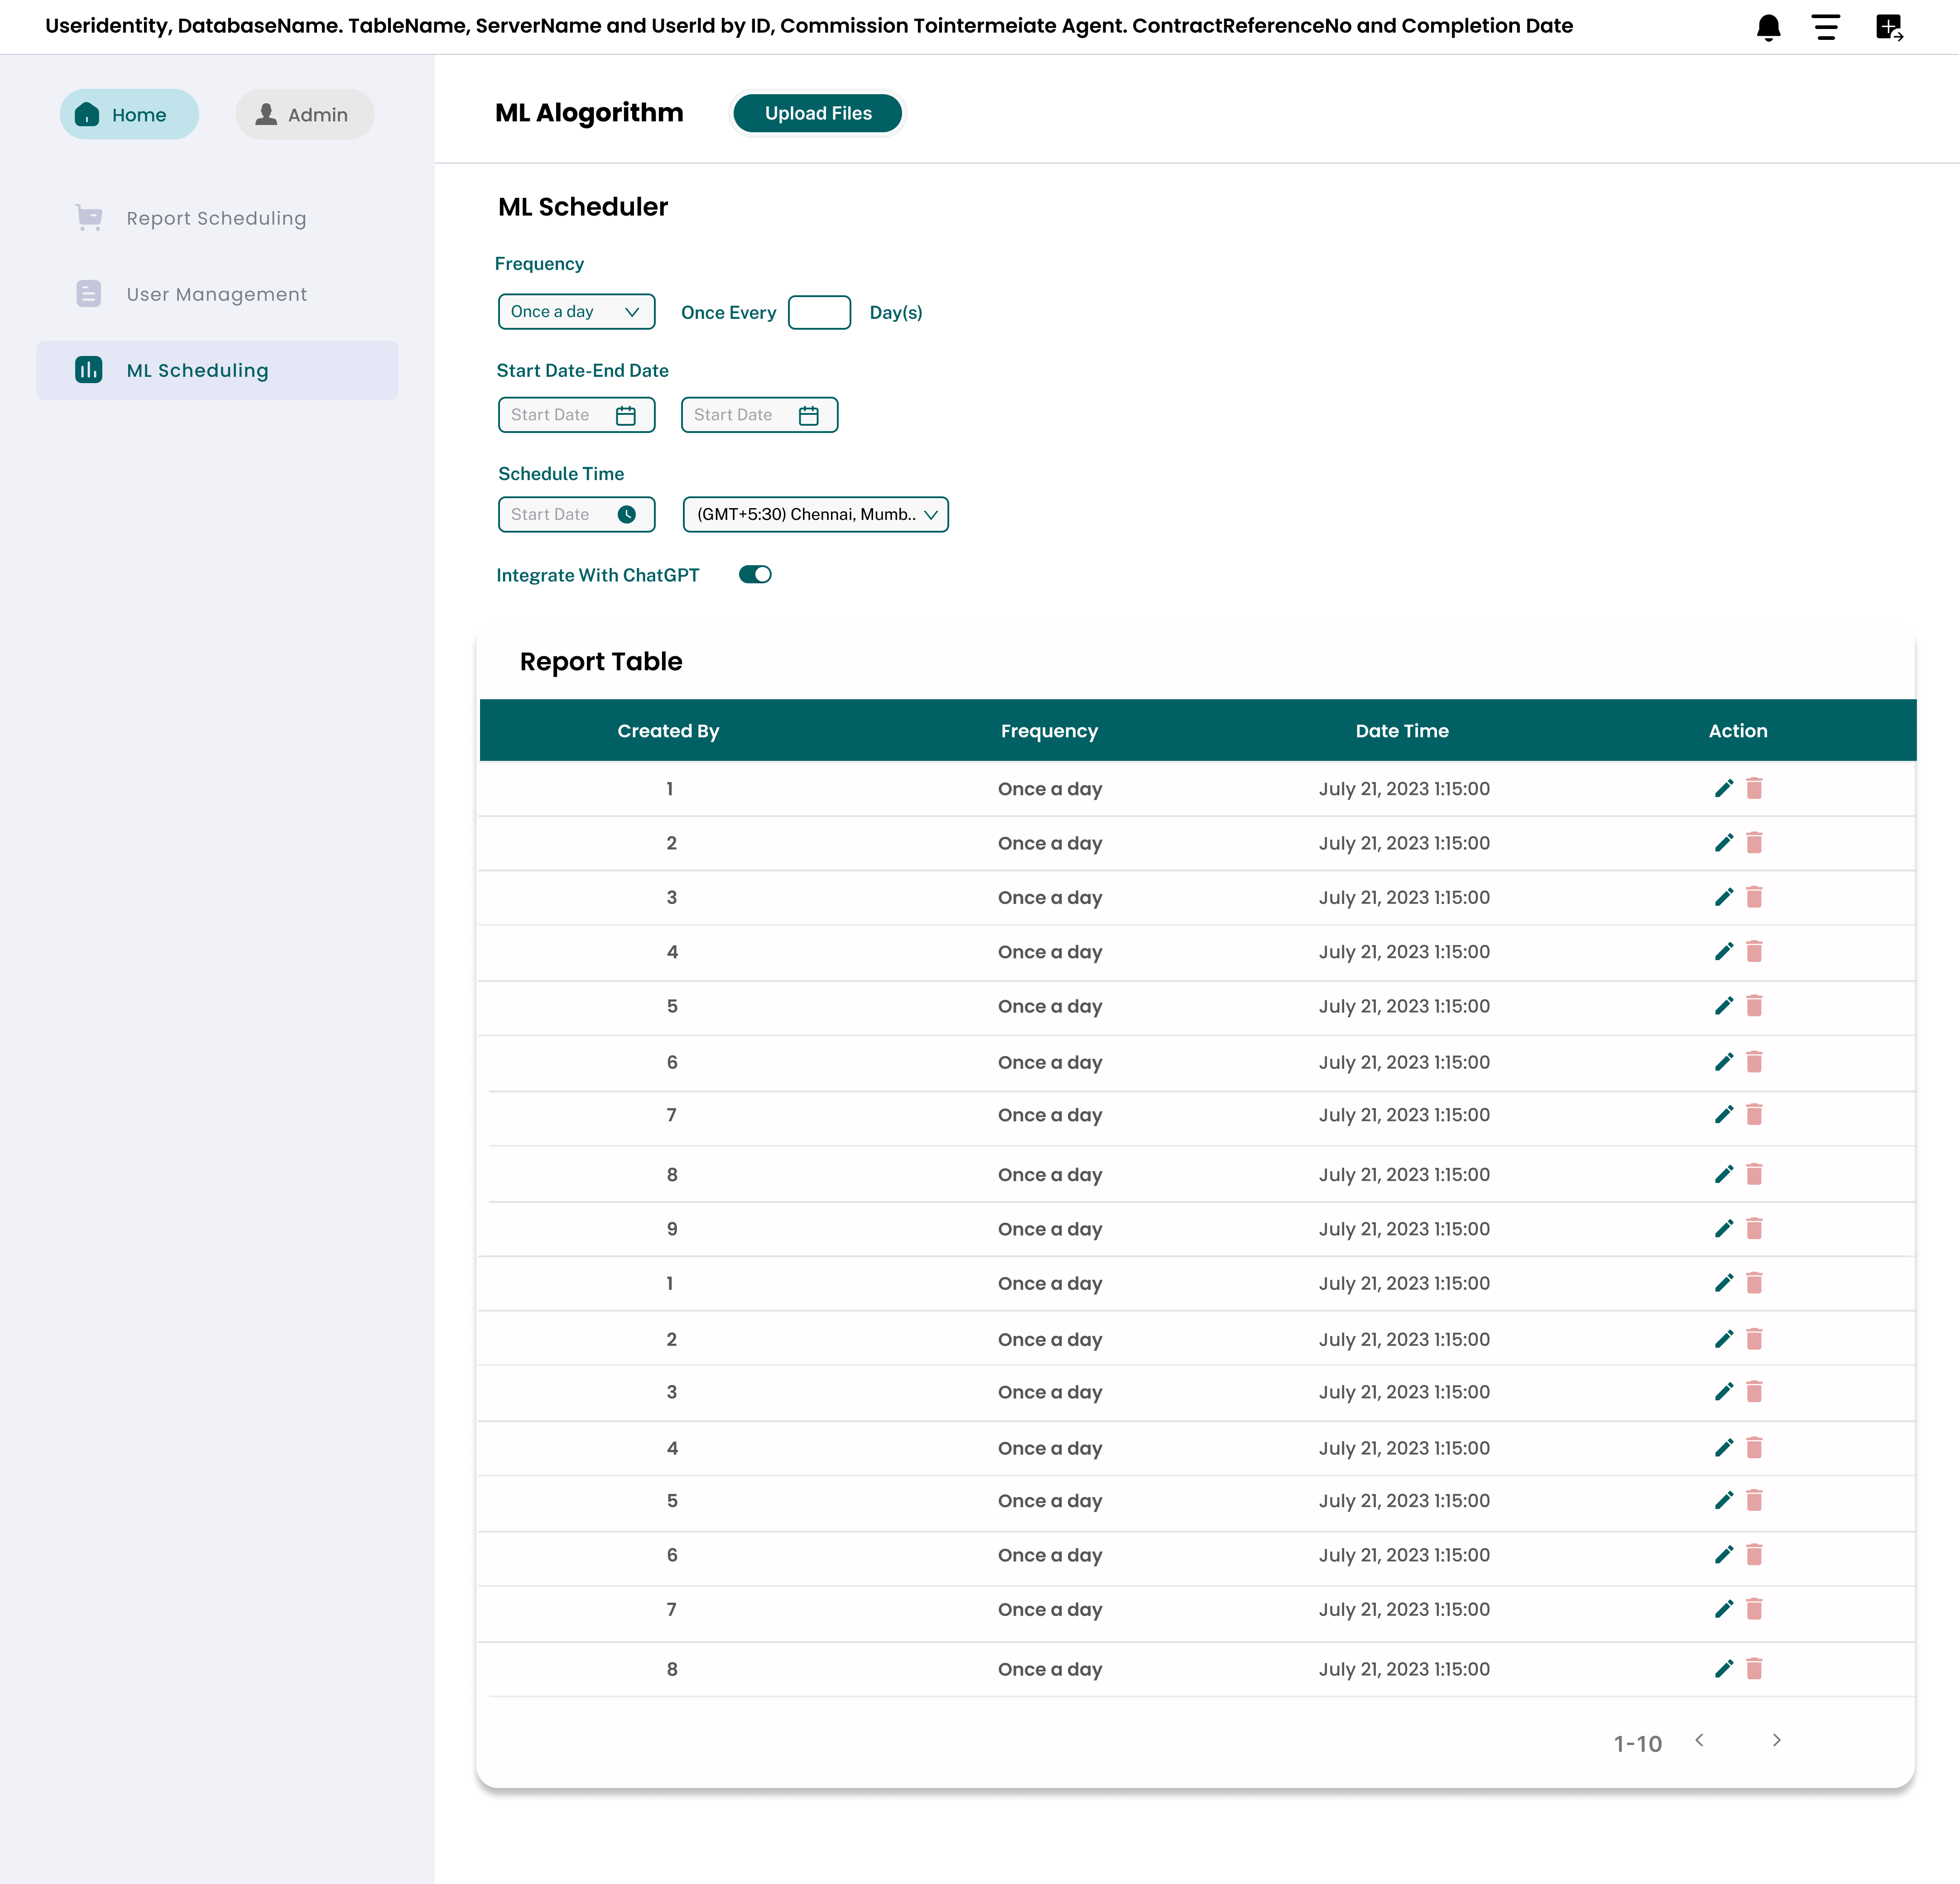Click the trash icon in the last table row
The image size is (1960, 1884).
(1754, 1668)
